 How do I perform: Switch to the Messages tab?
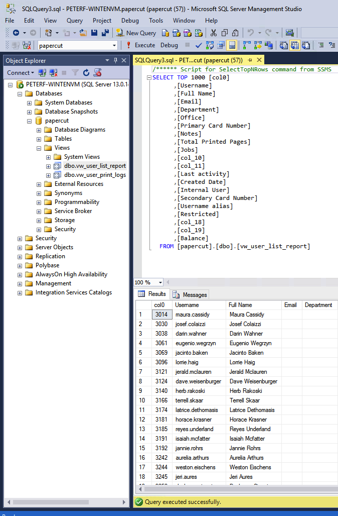click(190, 294)
